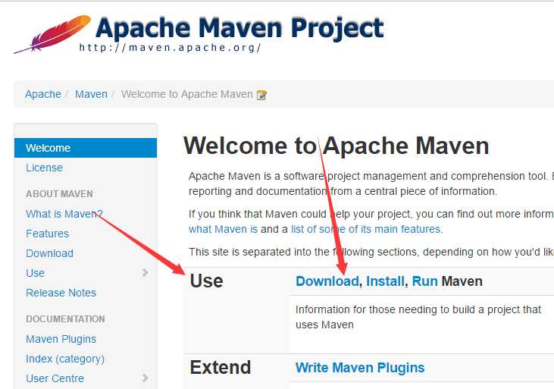Click the ABOUT MAVEN sidebar header
Image resolution: width=554 pixels, height=389 pixels.
tap(59, 194)
